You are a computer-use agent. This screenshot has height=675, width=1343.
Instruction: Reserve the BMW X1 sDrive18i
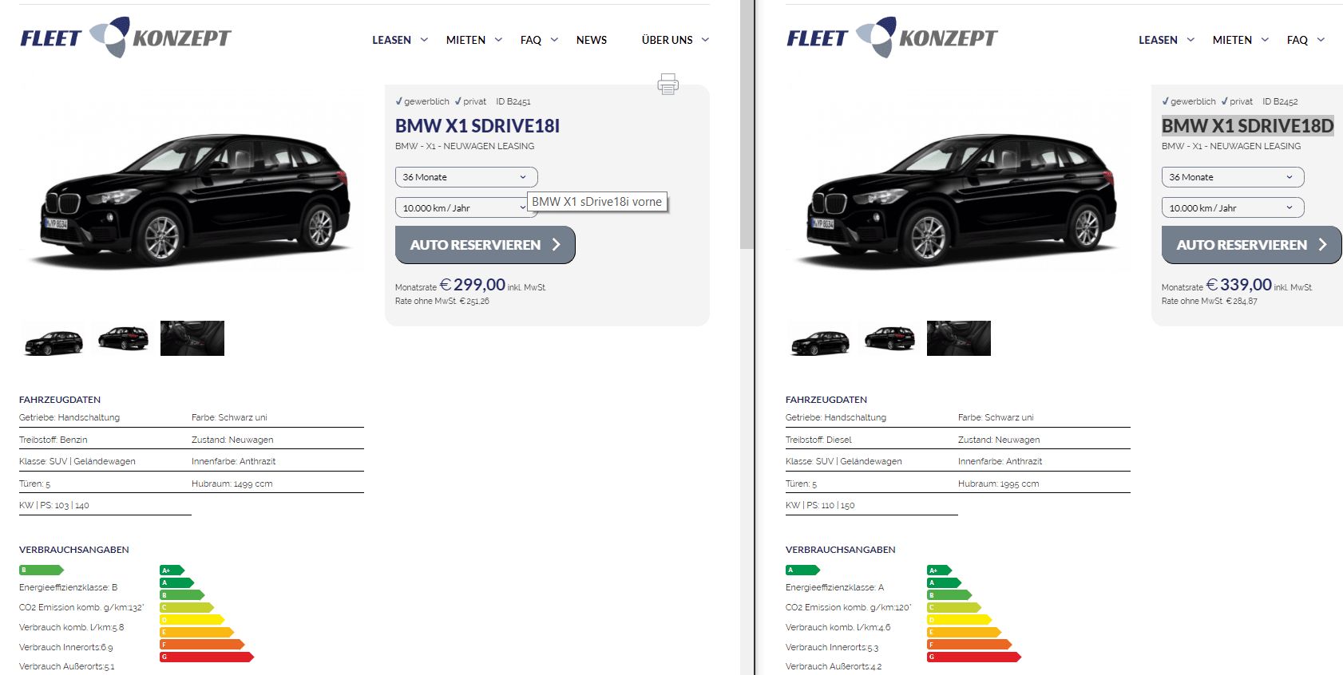(485, 245)
